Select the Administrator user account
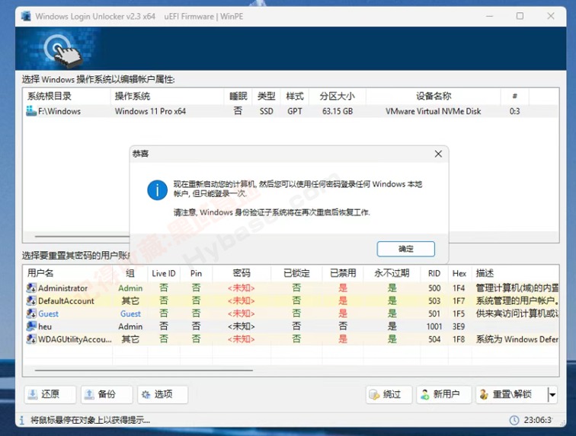 click(x=290, y=288)
